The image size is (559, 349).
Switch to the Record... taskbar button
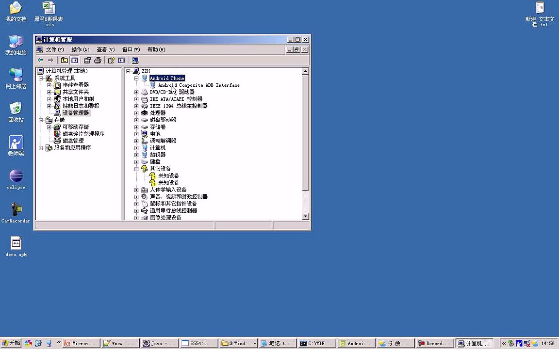click(x=434, y=343)
